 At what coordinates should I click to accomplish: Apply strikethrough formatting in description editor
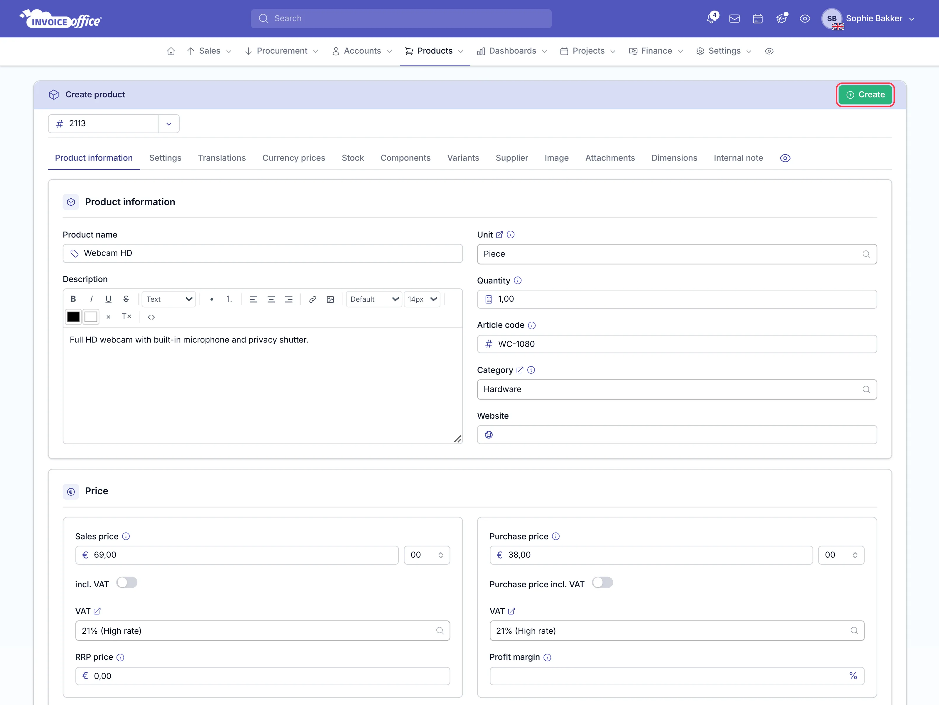[x=126, y=299]
